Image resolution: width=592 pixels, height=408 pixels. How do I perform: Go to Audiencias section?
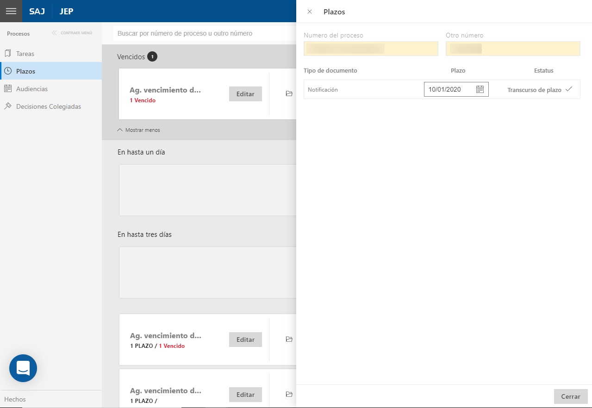31,89
